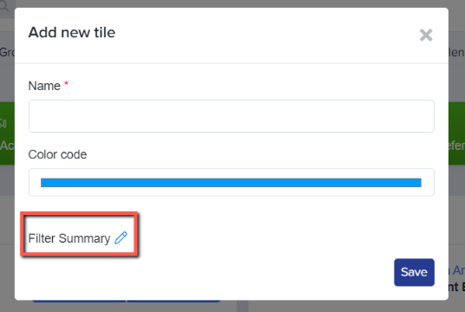
Task: Edit the Filter Summary with pencil icon
Action: click(121, 238)
